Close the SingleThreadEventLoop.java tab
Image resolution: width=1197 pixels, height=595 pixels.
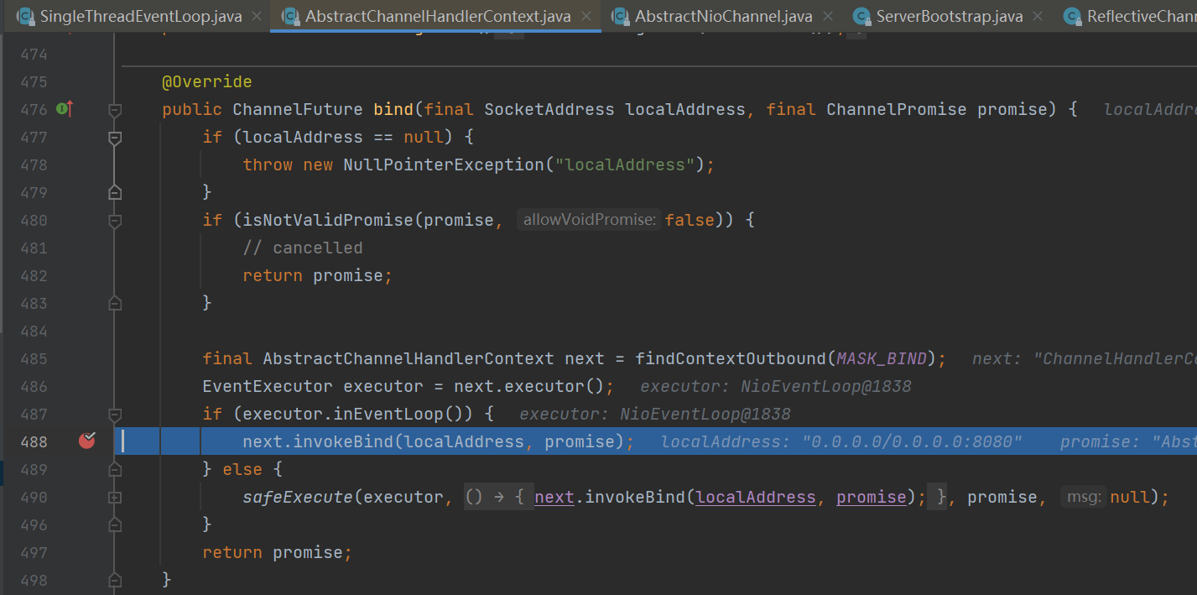[x=256, y=16]
